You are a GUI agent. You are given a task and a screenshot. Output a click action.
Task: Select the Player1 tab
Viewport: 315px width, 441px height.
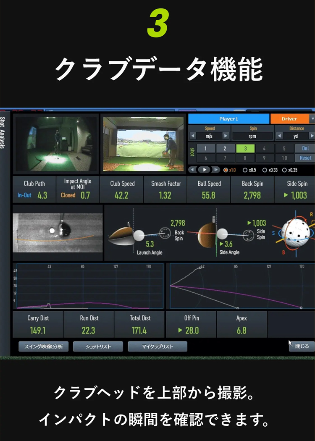click(x=228, y=119)
